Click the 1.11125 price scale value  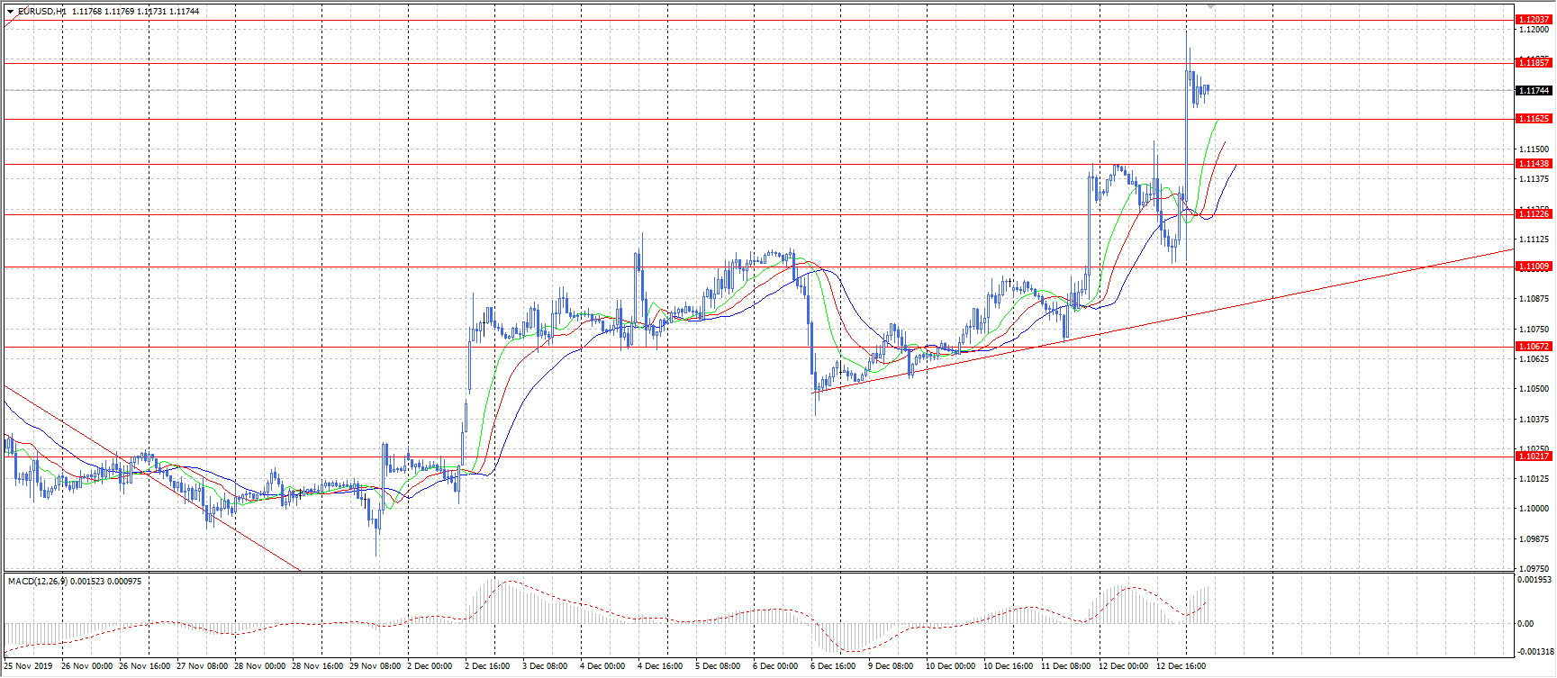pyautogui.click(x=1534, y=240)
